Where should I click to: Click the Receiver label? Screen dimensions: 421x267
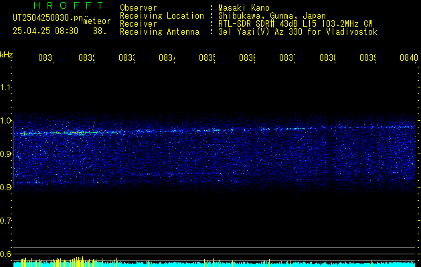[x=139, y=24]
